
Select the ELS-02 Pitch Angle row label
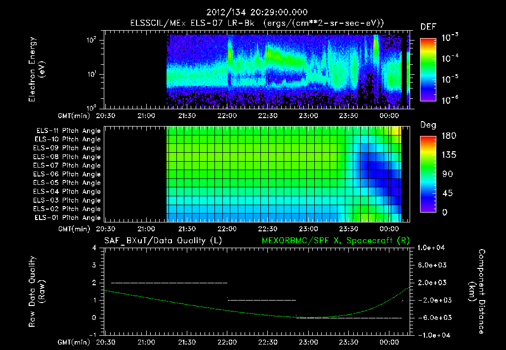tap(67, 209)
